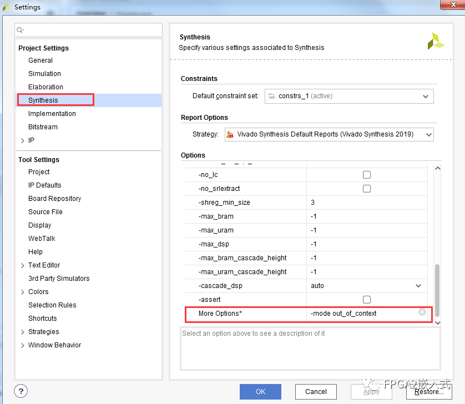Select the -shreg_min_size option label
This screenshot has height=404, width=465.
pos(224,203)
